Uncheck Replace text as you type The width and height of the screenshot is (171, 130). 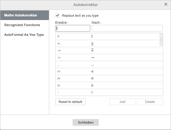point(57,15)
